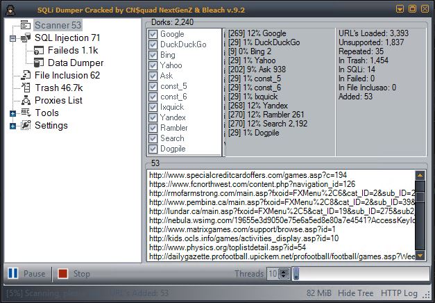Select the specialcreditcardoffers.com URL row
This screenshot has height=303, width=435.
248,175
